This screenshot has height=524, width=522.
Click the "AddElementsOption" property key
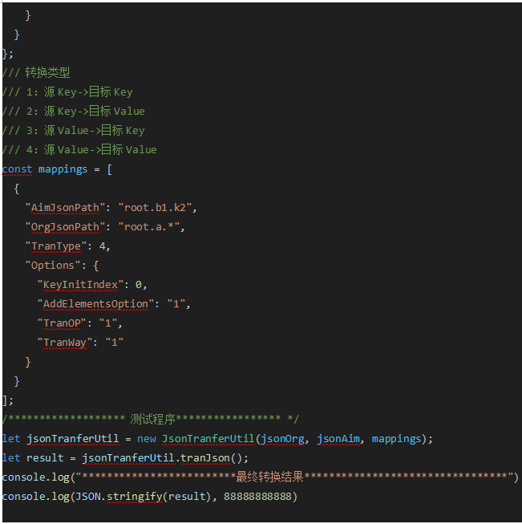(x=96, y=304)
